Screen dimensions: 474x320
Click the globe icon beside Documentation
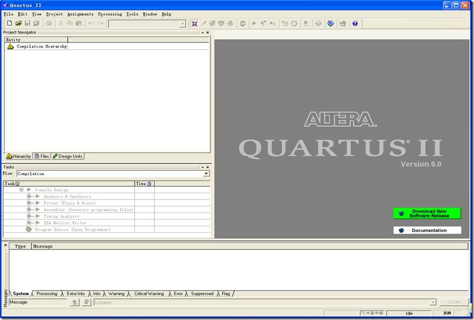click(x=401, y=230)
